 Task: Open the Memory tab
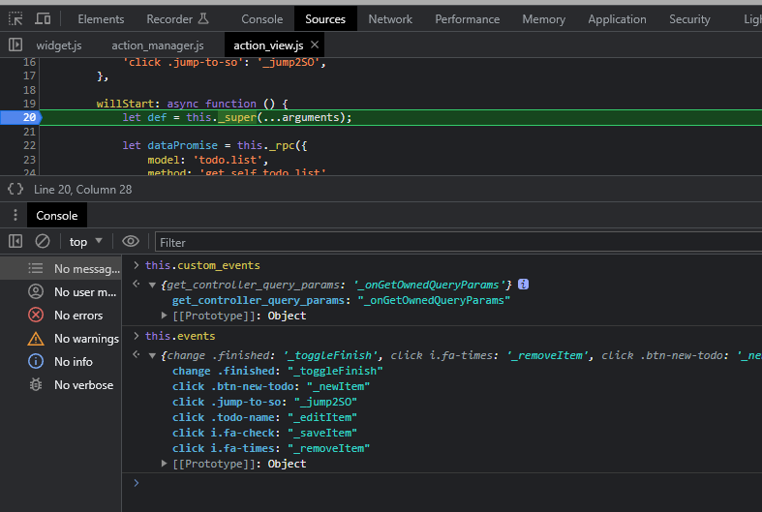point(544,19)
